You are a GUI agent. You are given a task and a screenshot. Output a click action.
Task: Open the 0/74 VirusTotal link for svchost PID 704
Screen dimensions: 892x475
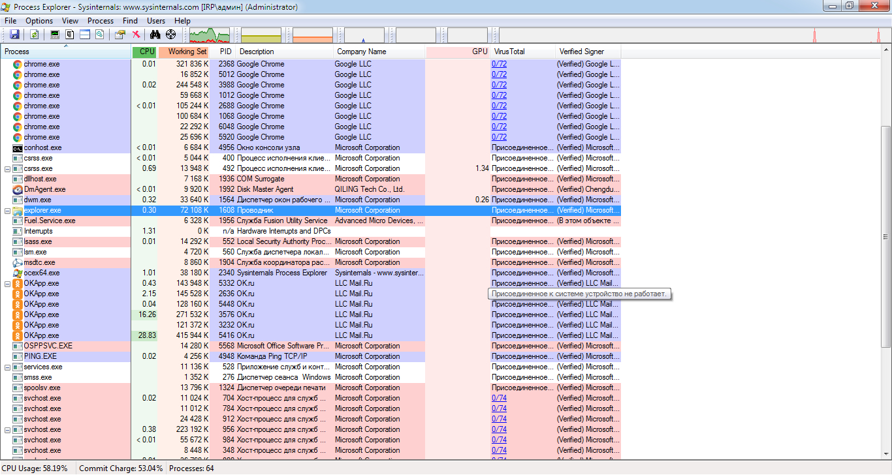(x=499, y=398)
